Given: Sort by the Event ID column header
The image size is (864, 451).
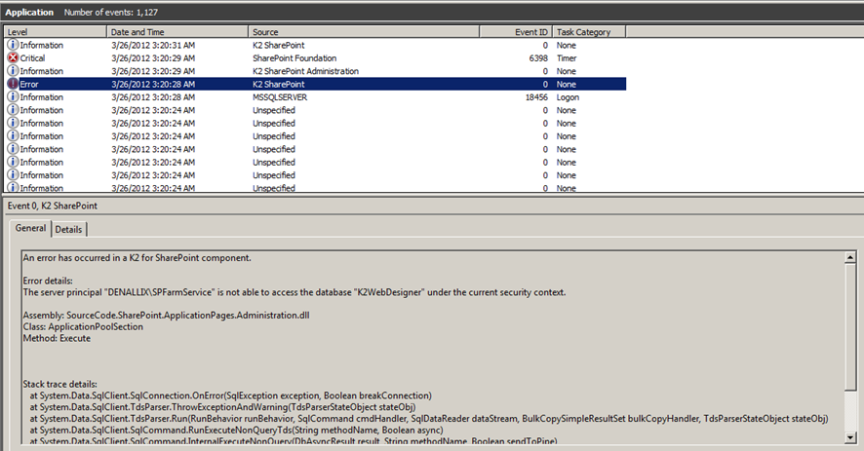Looking at the screenshot, I should [516, 32].
